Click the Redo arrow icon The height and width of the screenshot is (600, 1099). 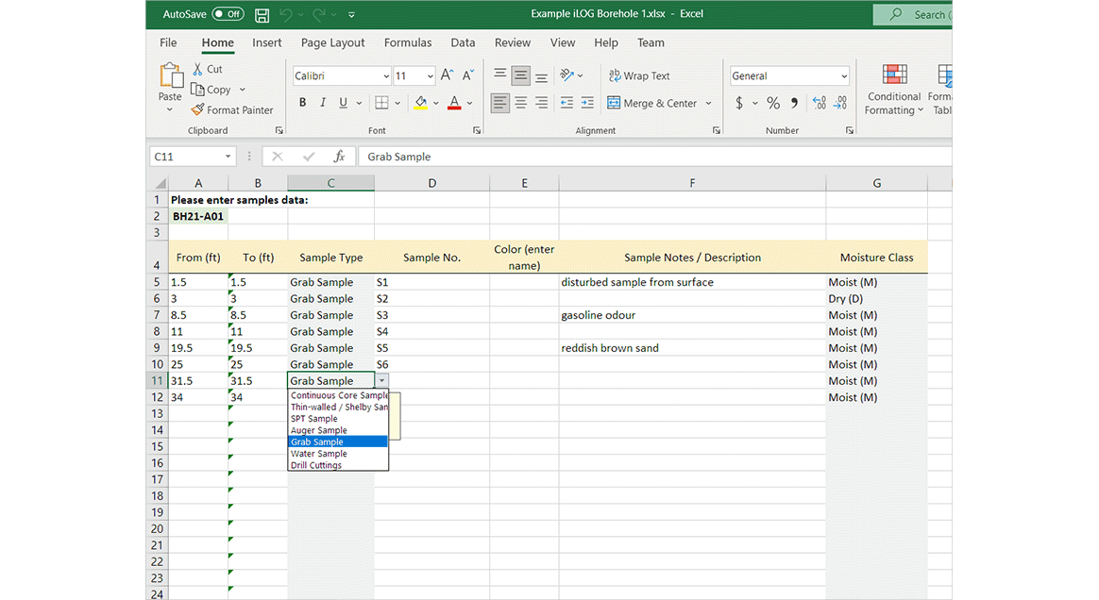319,14
